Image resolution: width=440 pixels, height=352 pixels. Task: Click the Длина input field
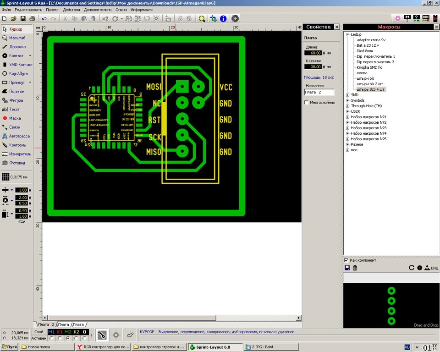[313, 53]
